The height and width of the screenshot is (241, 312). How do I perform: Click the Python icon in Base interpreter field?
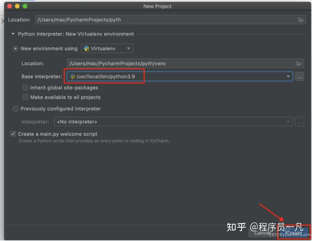(x=73, y=77)
